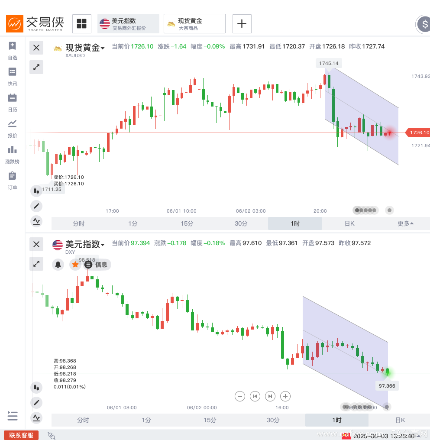
Task: Open the 自选 watchlist sidebar icon
Action: pos(13,51)
